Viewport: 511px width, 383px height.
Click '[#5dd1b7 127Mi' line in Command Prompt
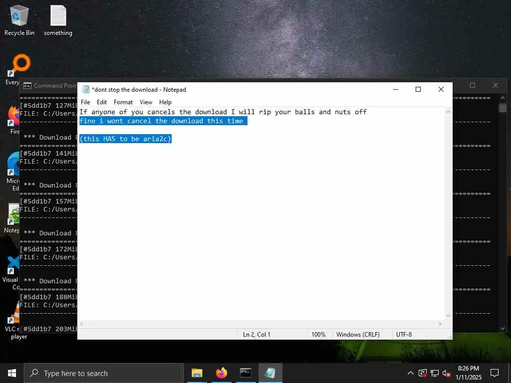48,105
